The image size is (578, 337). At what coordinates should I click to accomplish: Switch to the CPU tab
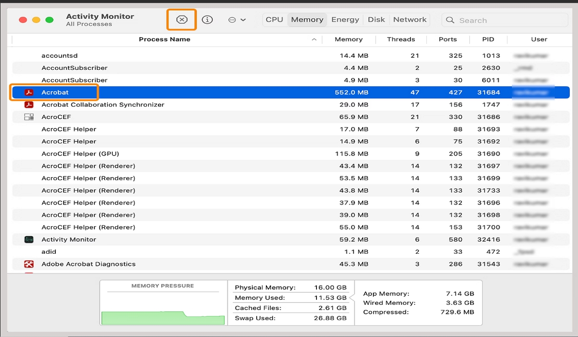275,20
